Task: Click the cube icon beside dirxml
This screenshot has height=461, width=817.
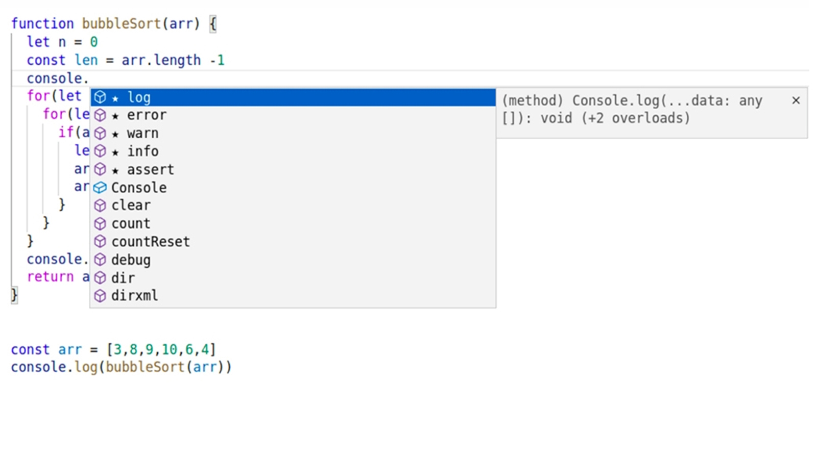Action: coord(100,296)
